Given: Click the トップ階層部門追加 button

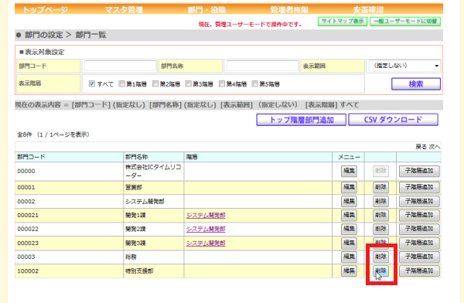Looking at the screenshot, I should tap(302, 120).
